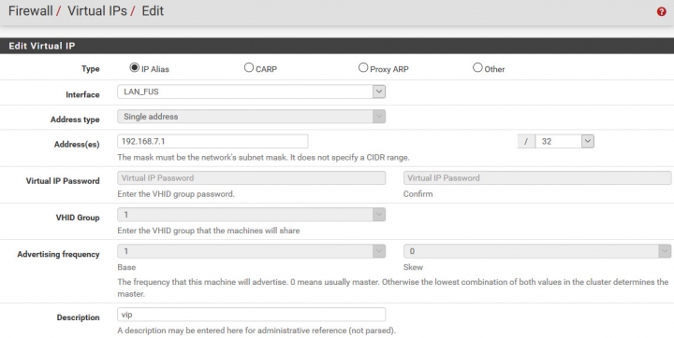Open the Skew value dropdown
Viewport: 674px width, 338px height.
537,251
